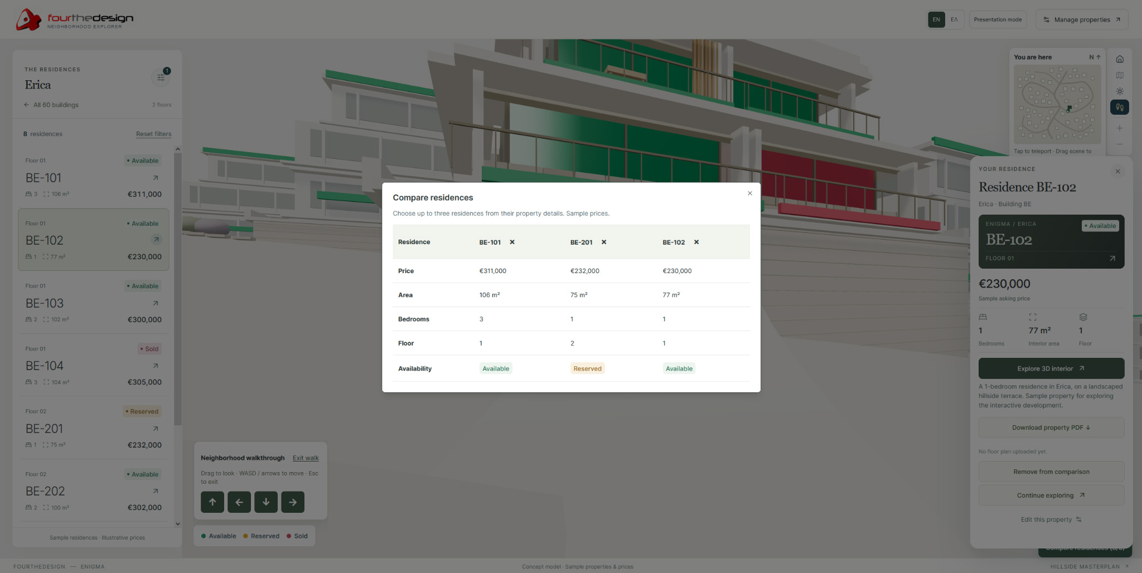
Task: Click scrollbar down arrow in residence list
Action: coord(177,523)
